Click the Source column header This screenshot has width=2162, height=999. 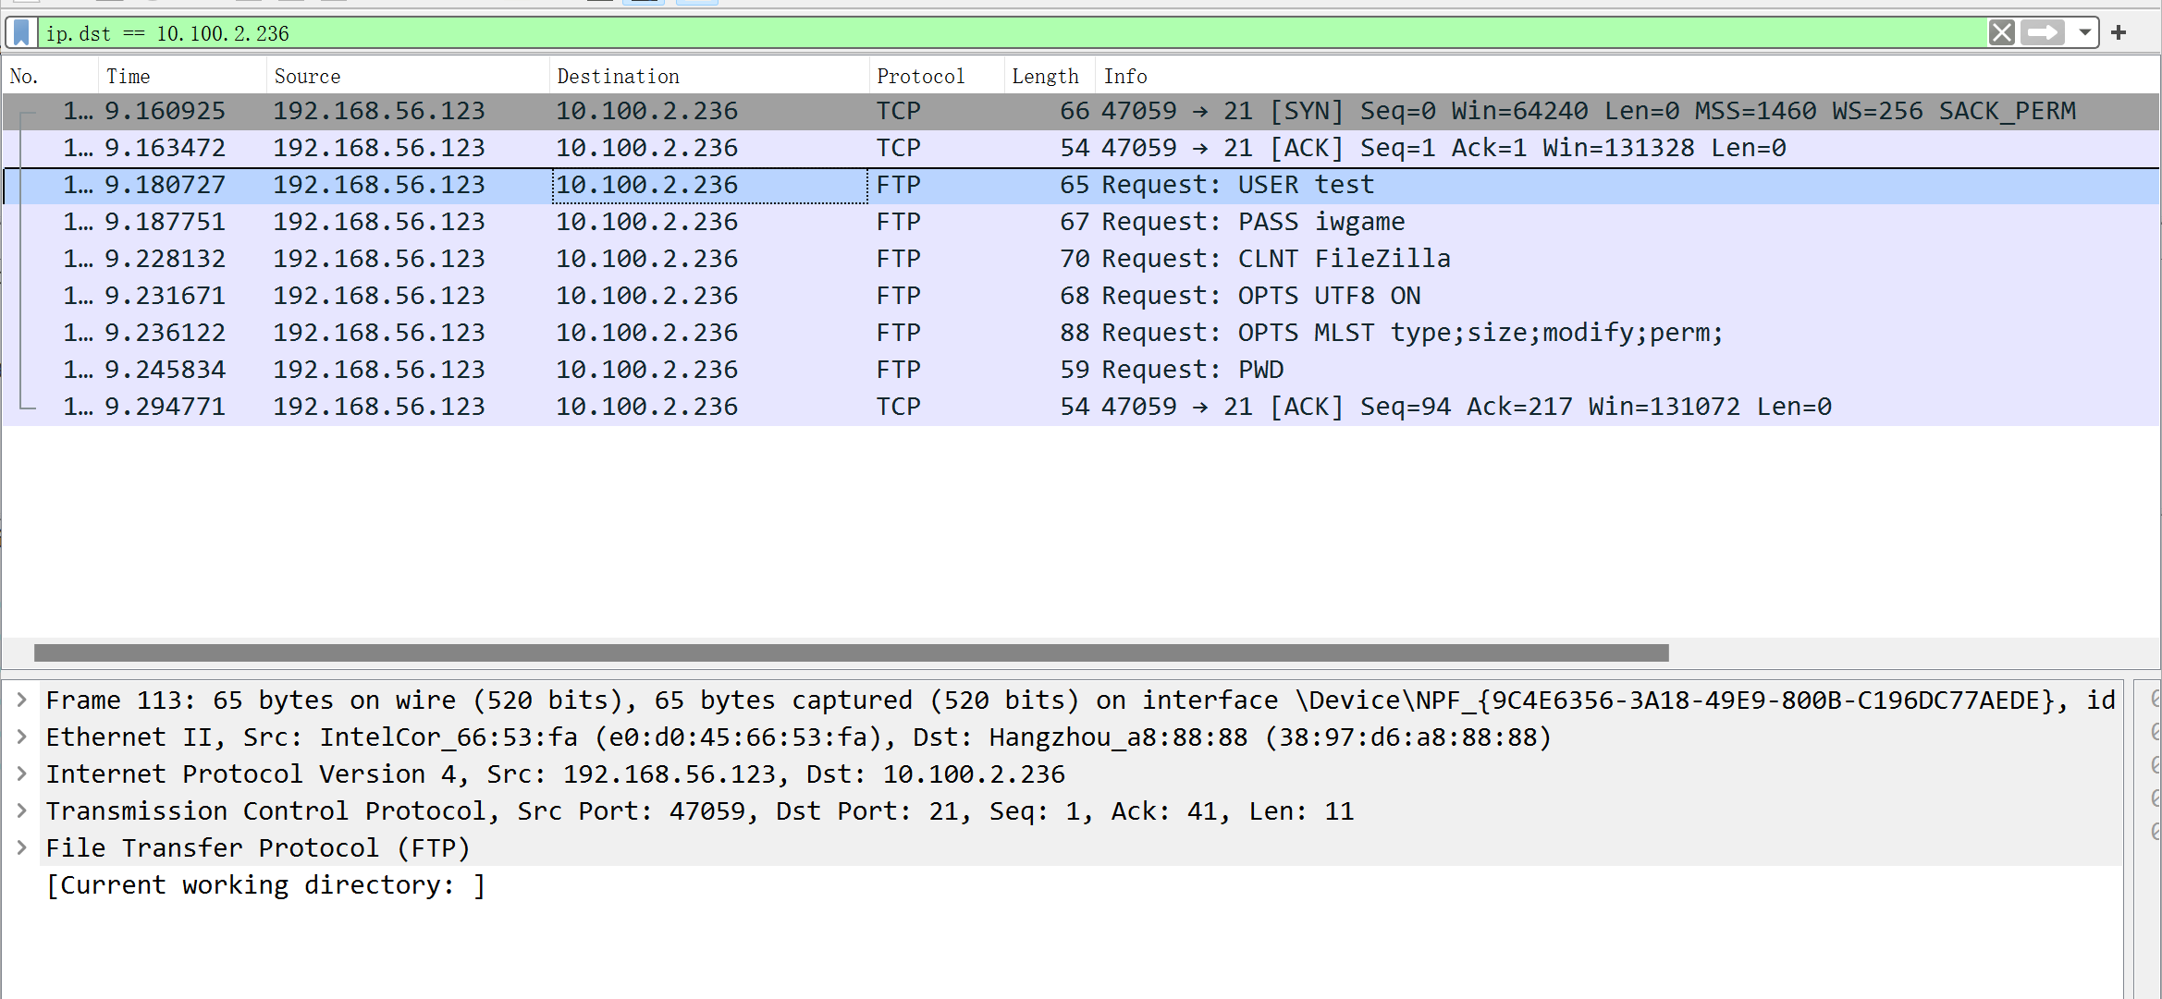pyautogui.click(x=307, y=77)
